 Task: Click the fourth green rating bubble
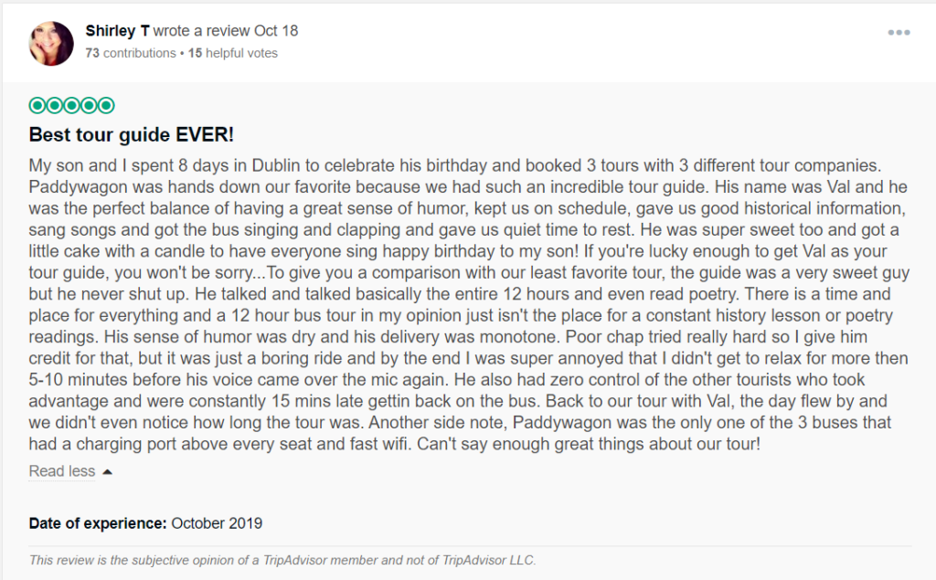[x=89, y=106]
